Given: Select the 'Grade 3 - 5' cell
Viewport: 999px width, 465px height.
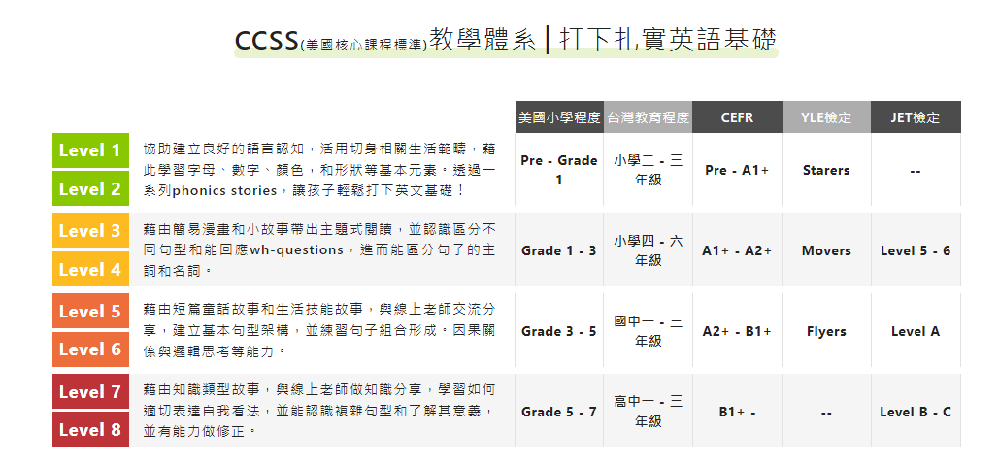Looking at the screenshot, I should coord(559,331).
